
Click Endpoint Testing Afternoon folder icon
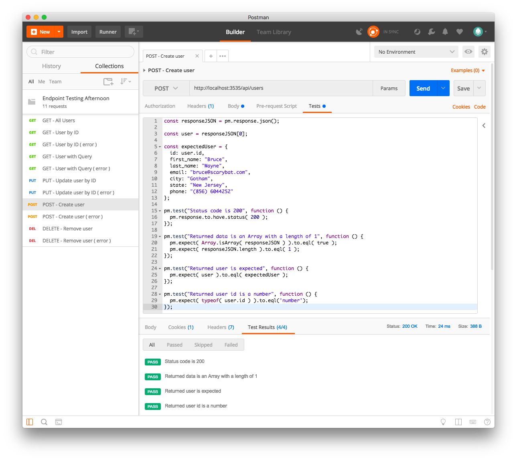coord(32,102)
